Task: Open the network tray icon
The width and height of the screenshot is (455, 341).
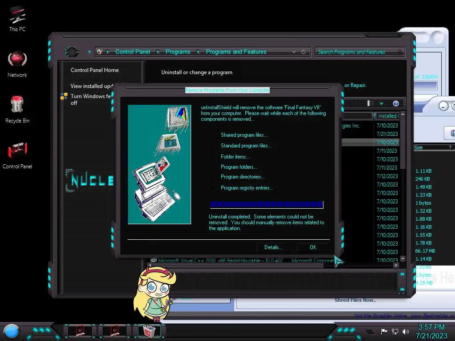Action: click(395, 331)
